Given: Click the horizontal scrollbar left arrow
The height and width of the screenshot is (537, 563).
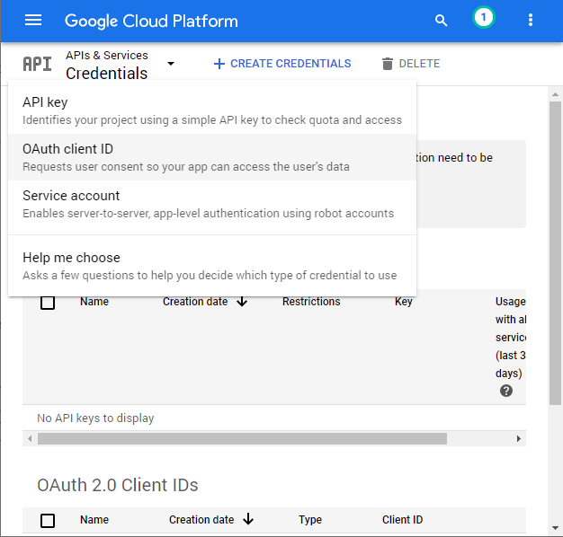Looking at the screenshot, I should point(30,439).
